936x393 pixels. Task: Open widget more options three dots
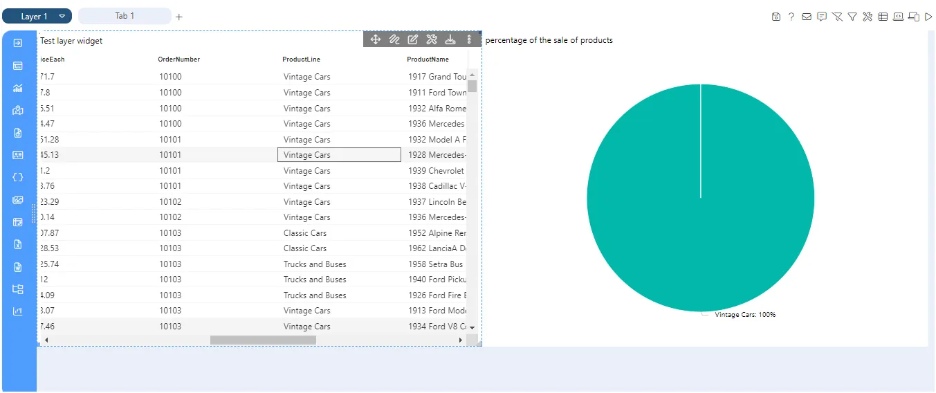470,39
